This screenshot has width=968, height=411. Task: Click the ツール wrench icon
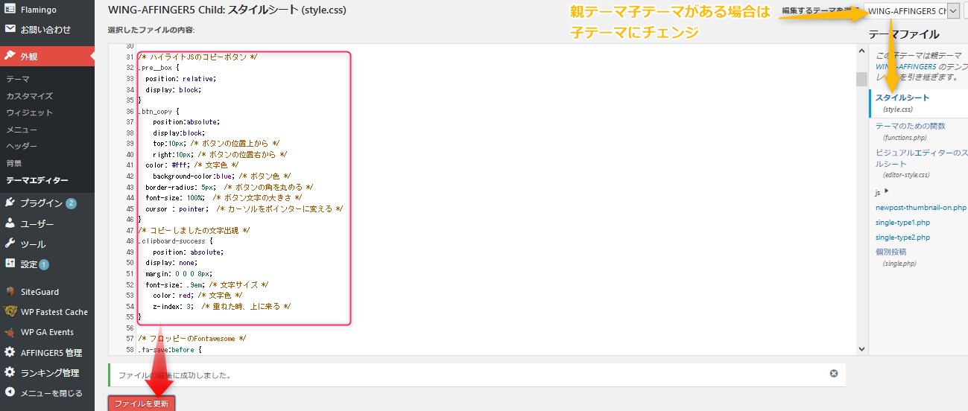click(10, 243)
